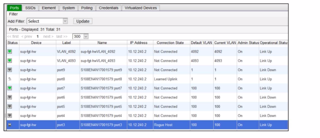Go to next page link
This screenshot has width=320, height=138.
48,36
